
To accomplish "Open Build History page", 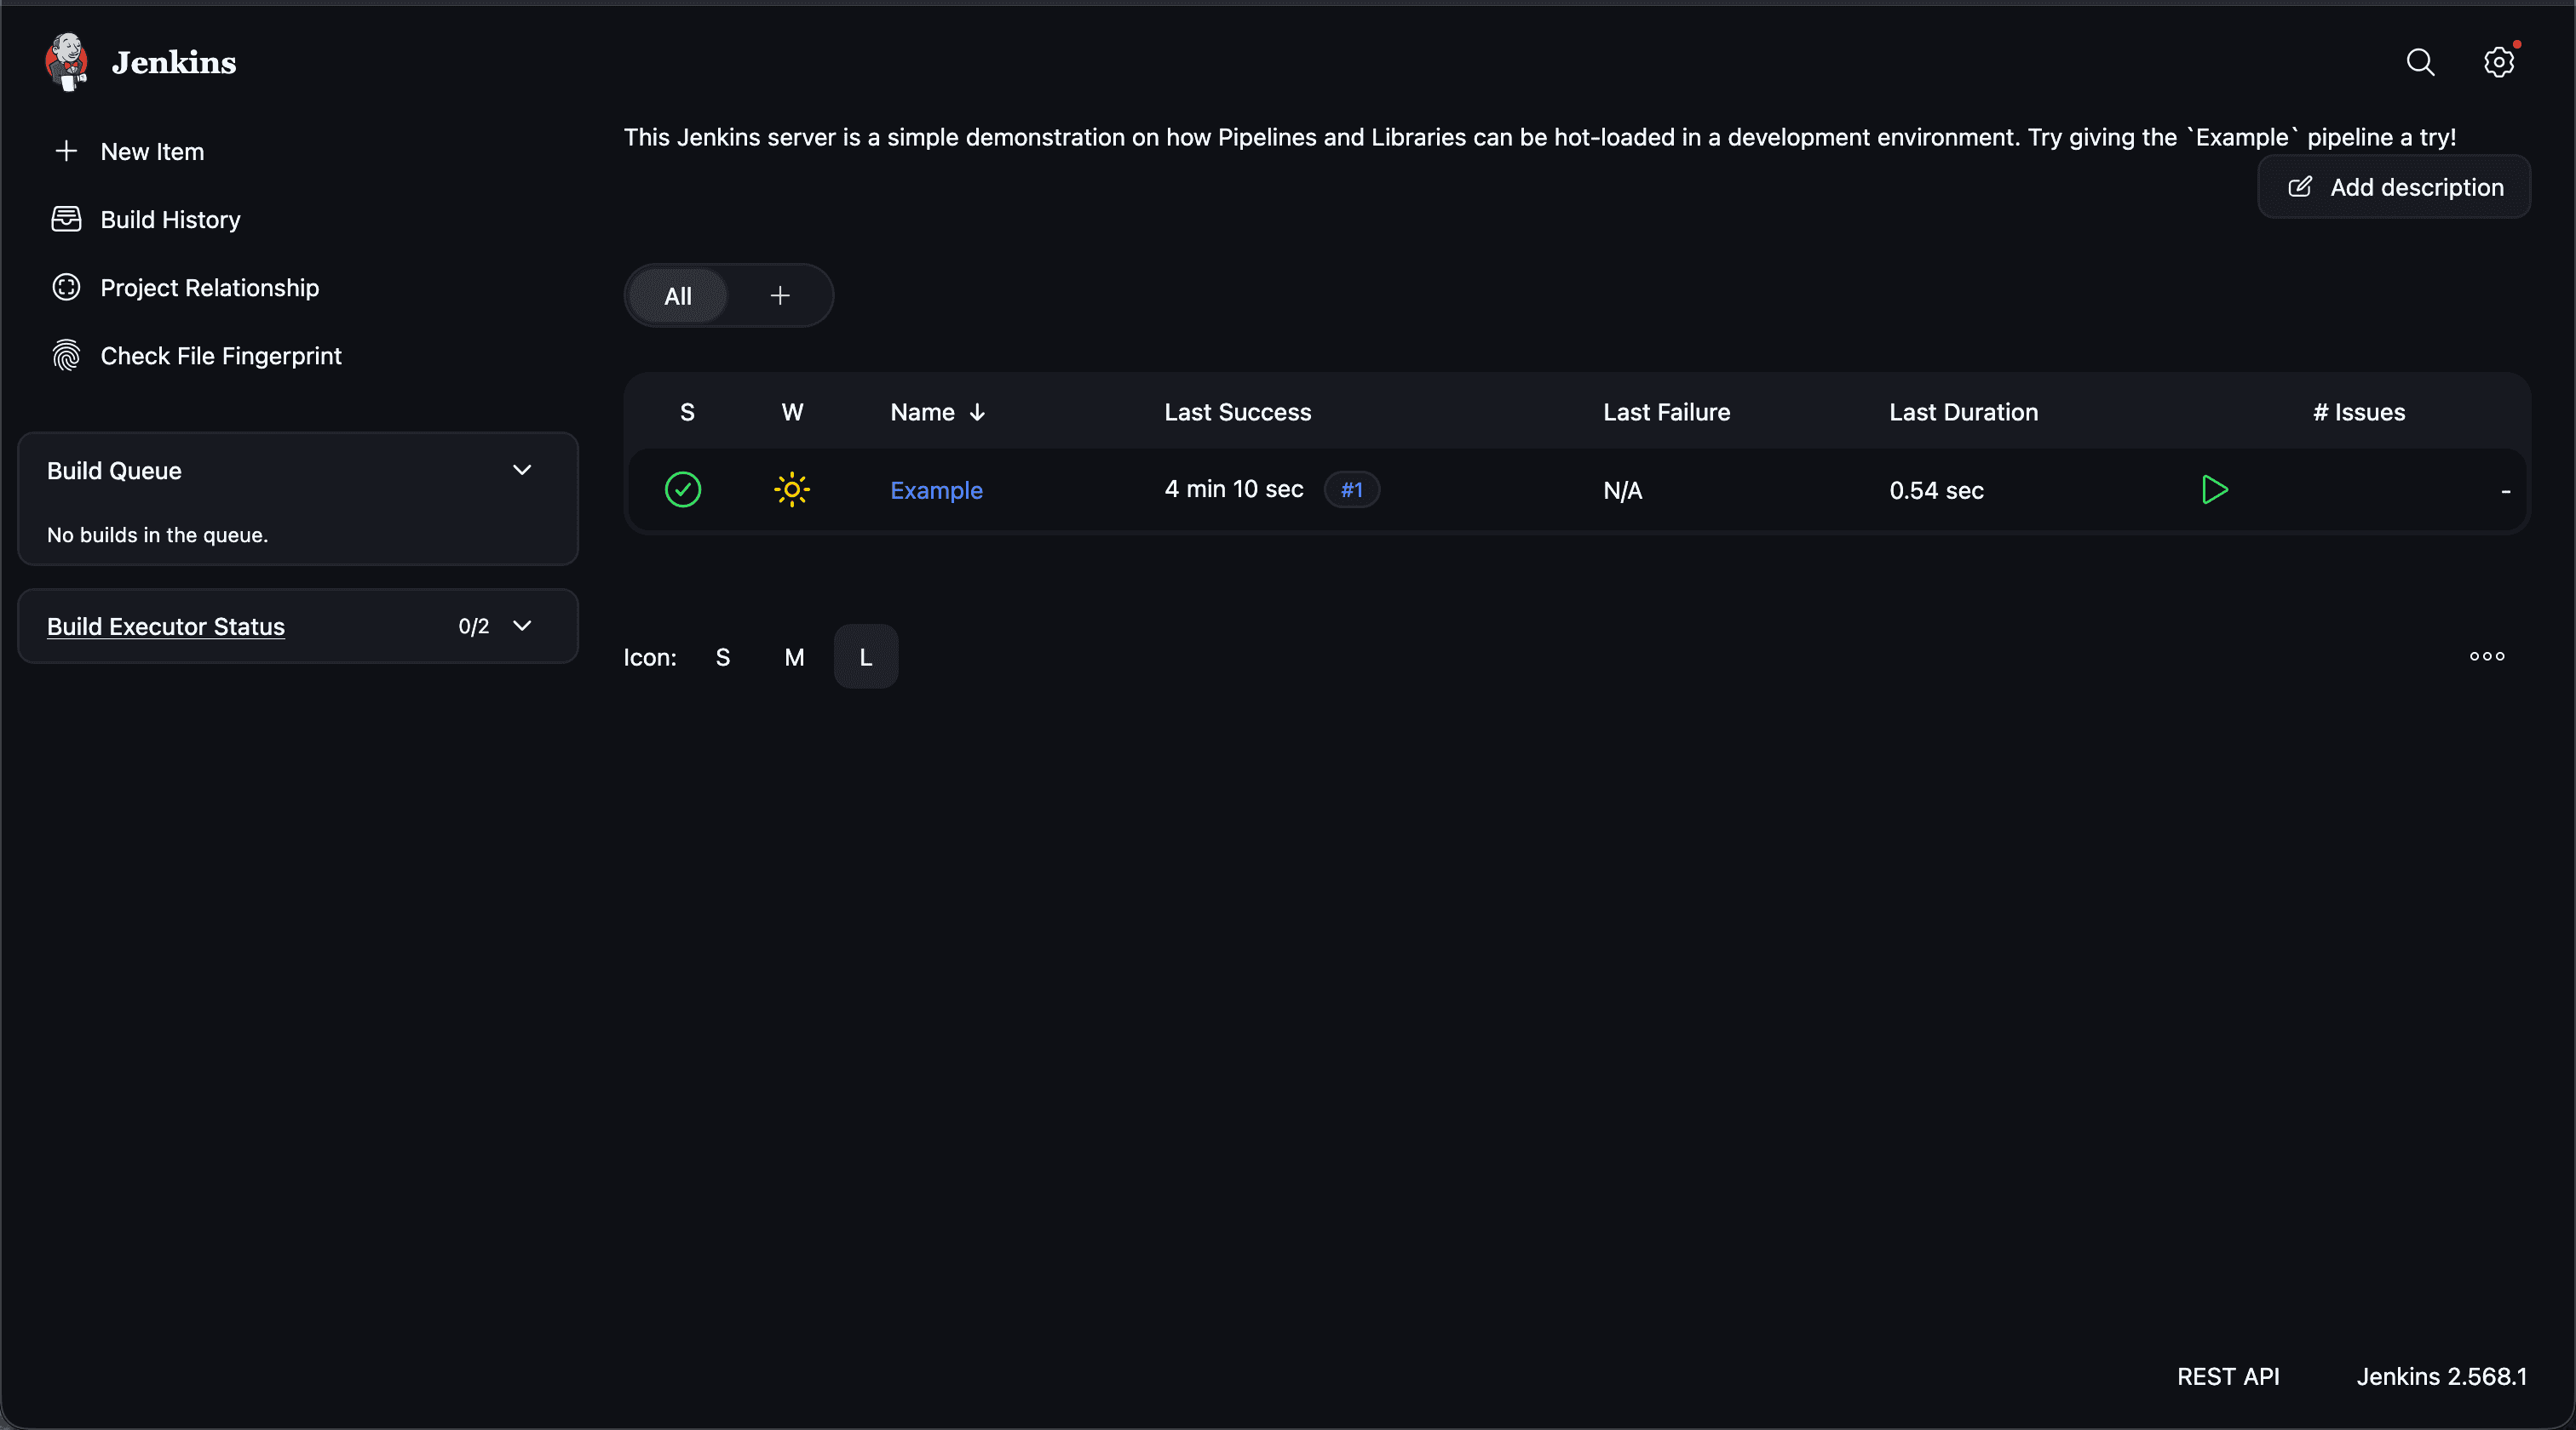I will pyautogui.click(x=170, y=220).
